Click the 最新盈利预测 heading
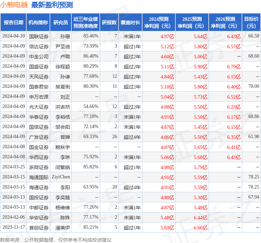261x243 pixels. (52, 5)
